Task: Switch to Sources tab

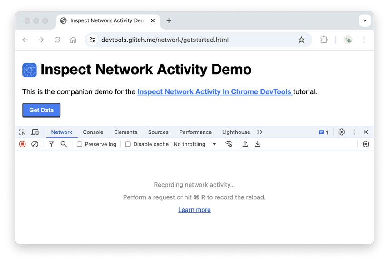Action: pos(158,132)
